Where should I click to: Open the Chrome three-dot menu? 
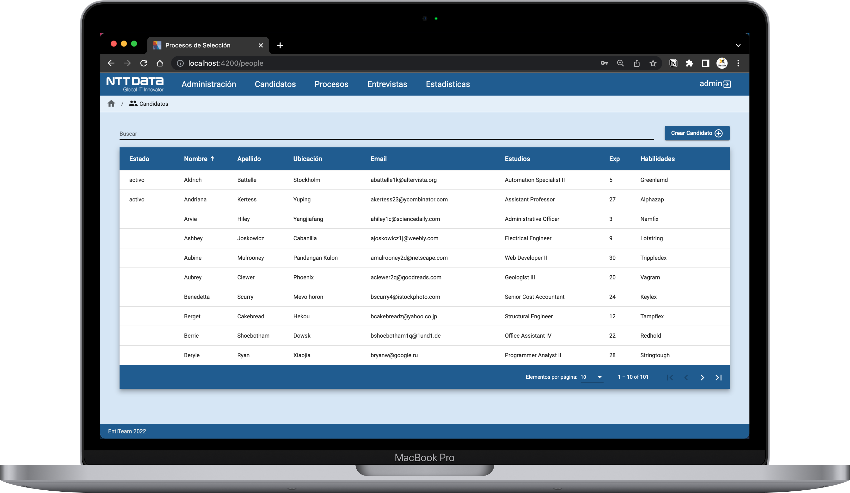coord(738,63)
